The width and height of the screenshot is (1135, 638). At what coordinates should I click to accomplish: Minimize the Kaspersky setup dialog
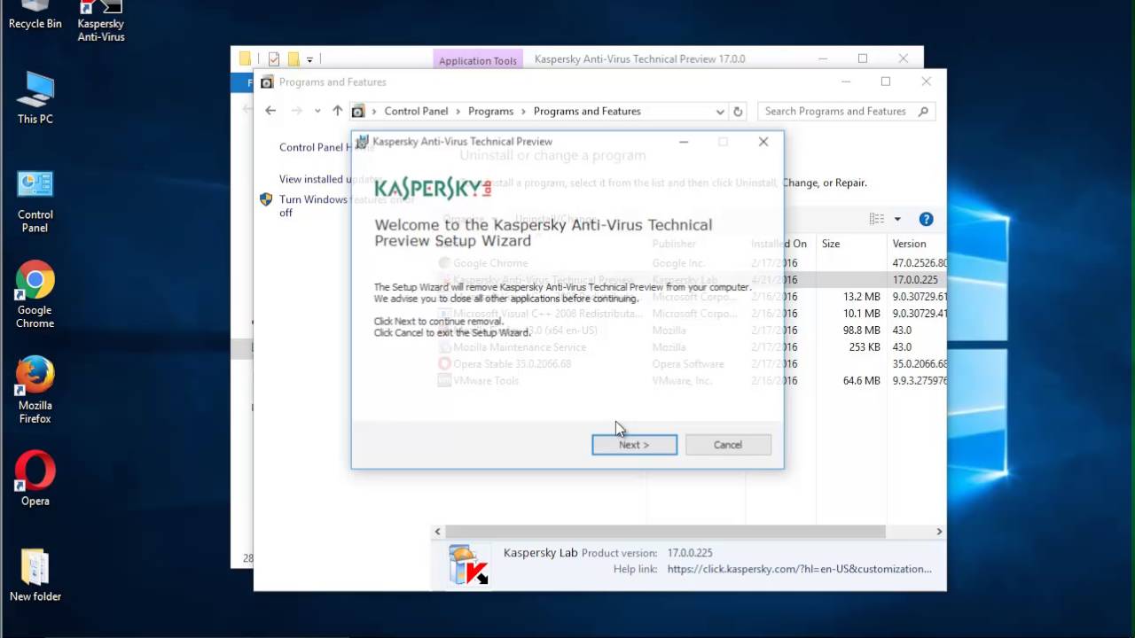684,142
